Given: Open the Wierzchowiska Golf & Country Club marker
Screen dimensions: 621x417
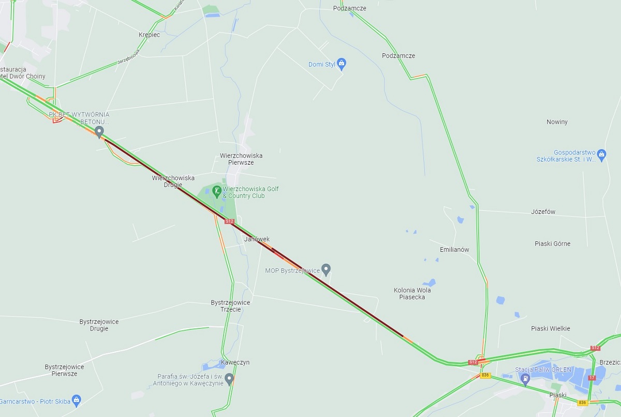Looking at the screenshot, I should [x=217, y=192].
